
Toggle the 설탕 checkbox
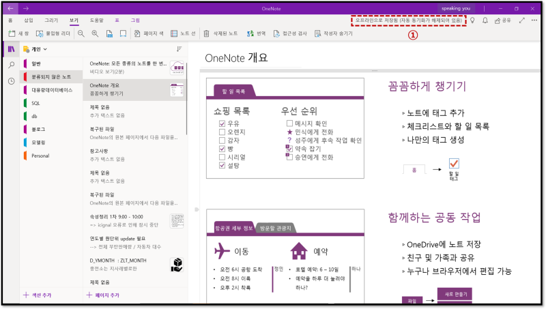[222, 165]
